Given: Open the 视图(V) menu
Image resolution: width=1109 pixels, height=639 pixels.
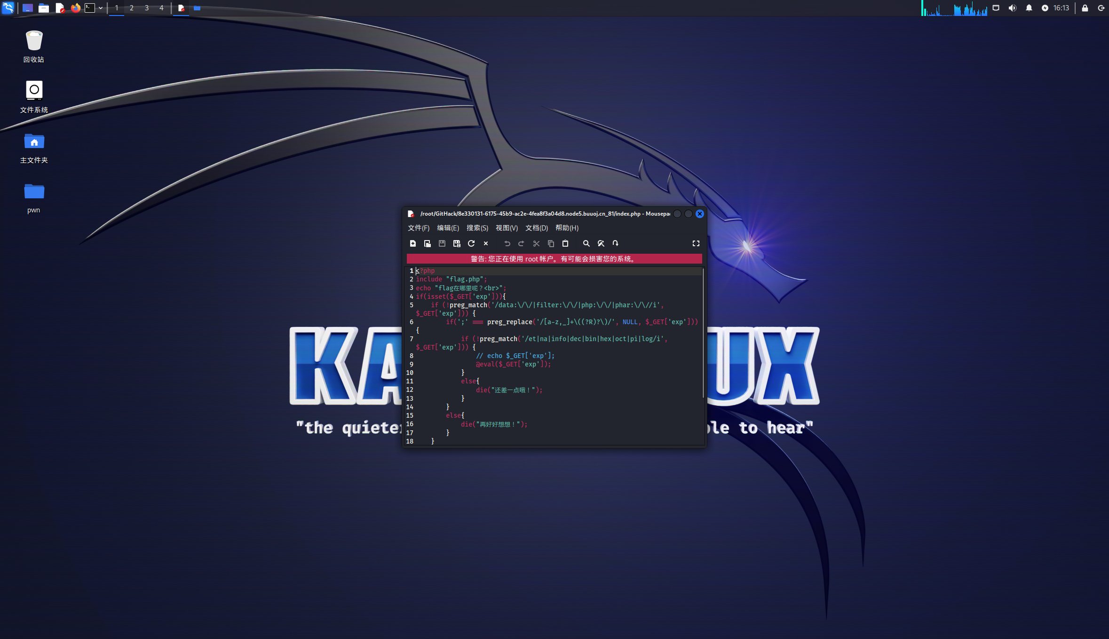Looking at the screenshot, I should (x=507, y=228).
